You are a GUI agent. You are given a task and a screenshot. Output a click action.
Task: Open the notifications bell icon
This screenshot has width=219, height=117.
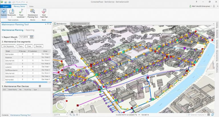pos(214,6)
